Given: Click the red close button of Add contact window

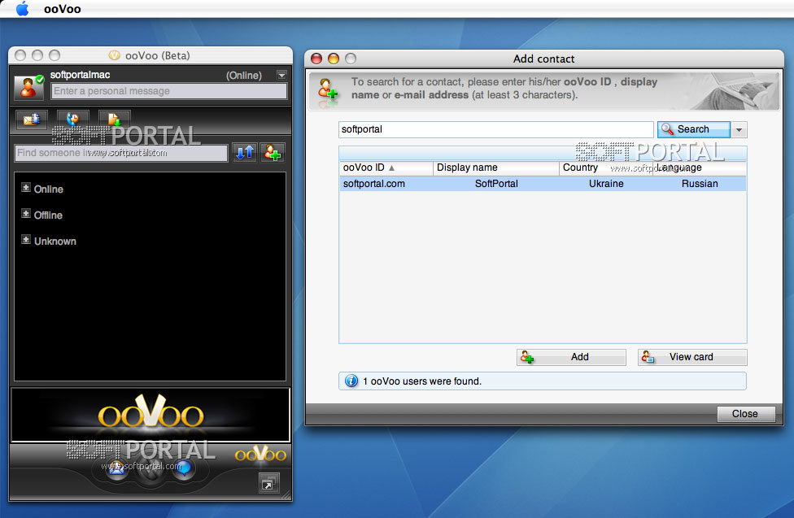Looking at the screenshot, I should pyautogui.click(x=316, y=59).
